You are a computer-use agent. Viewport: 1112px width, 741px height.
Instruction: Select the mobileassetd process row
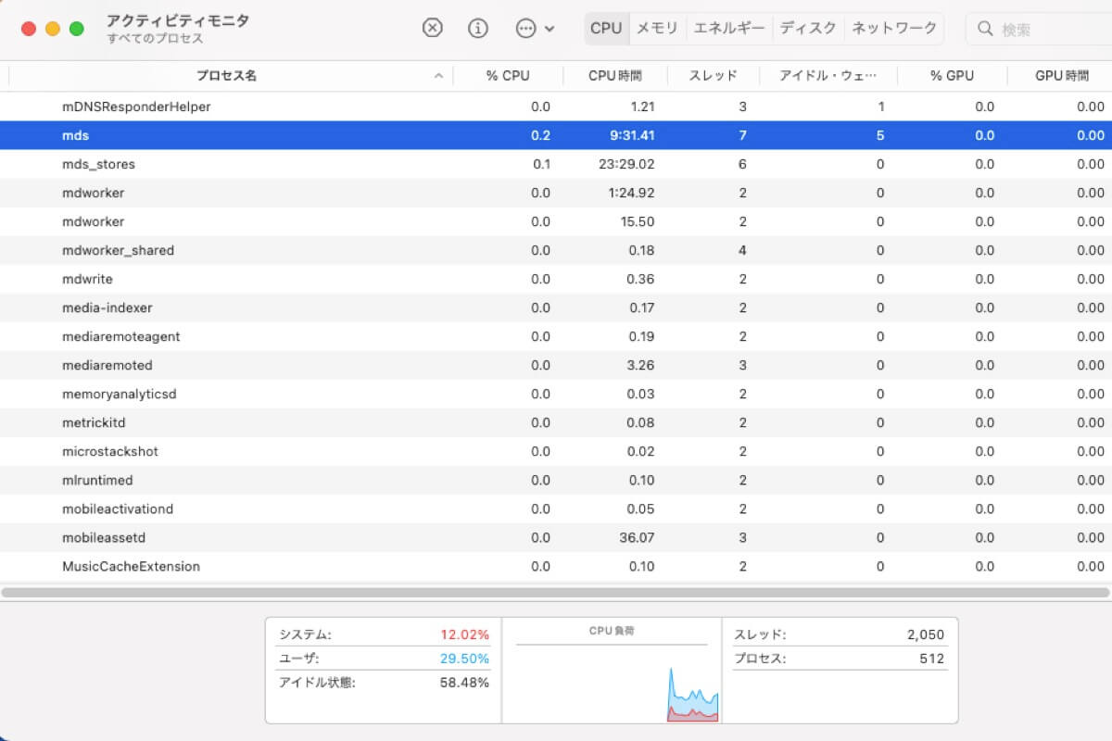coord(278,537)
